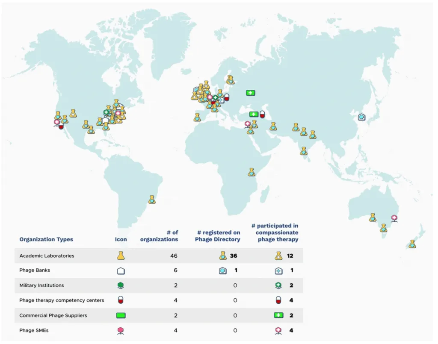The height and width of the screenshot is (344, 438).
Task: Click the Phage SMEs pink hexagon legend icon
Action: pyautogui.click(x=121, y=330)
